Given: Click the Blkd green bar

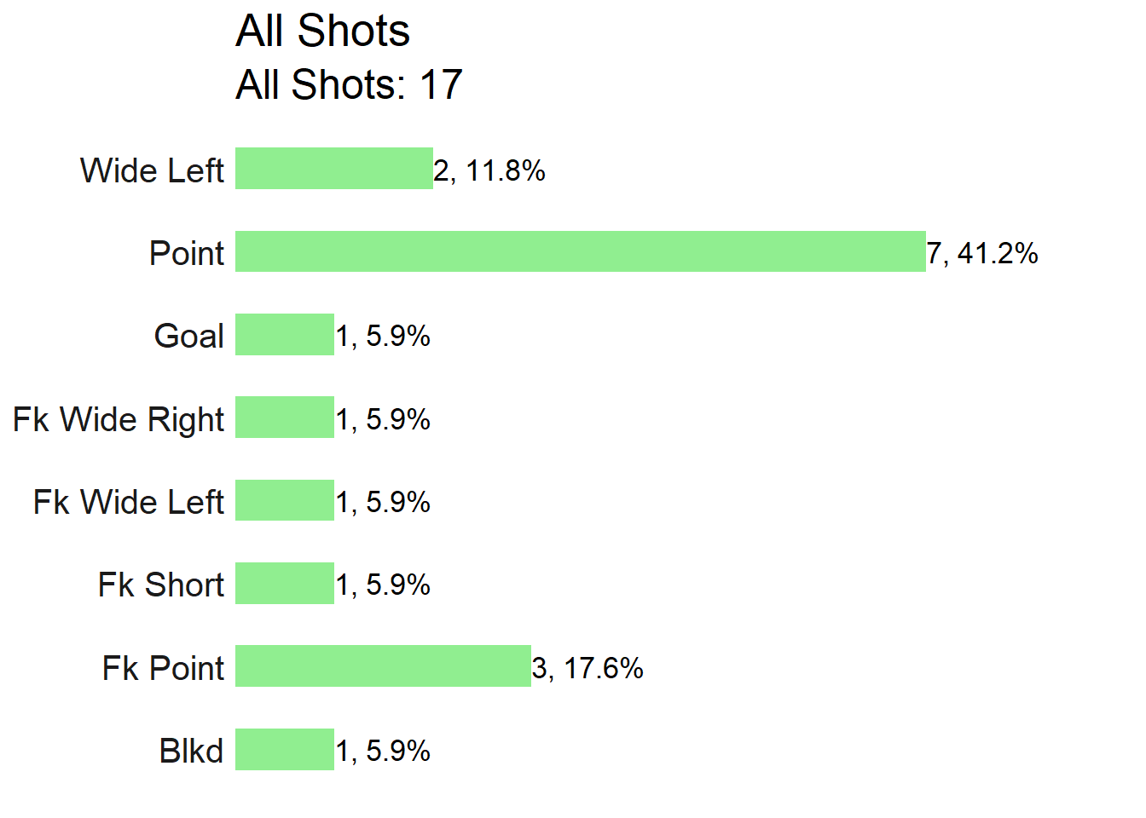Looking at the screenshot, I should pyautogui.click(x=285, y=749).
